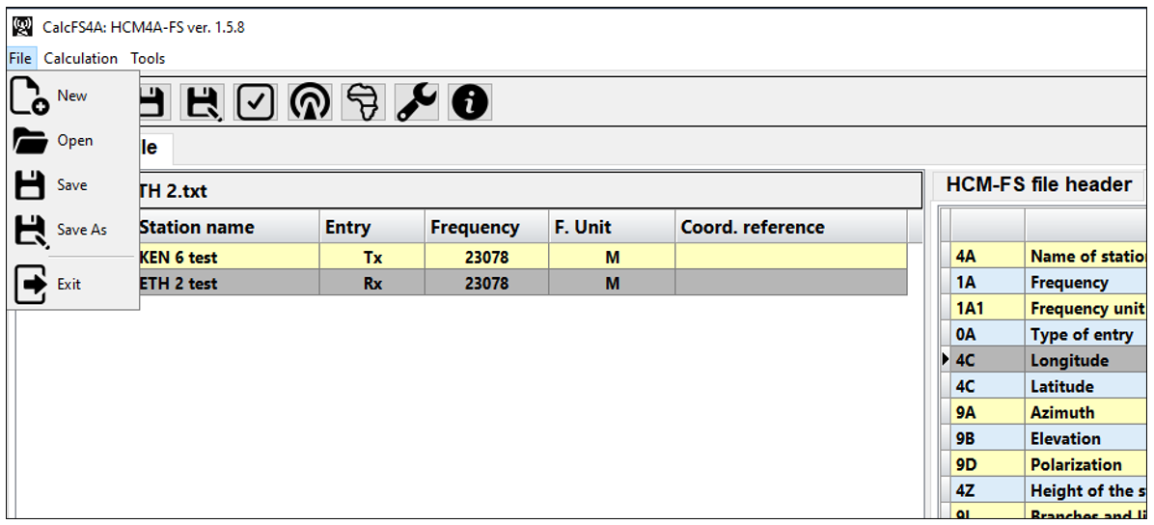Click the Tx entry cell
Image resolution: width=1154 pixels, height=525 pixels.
tap(372, 257)
